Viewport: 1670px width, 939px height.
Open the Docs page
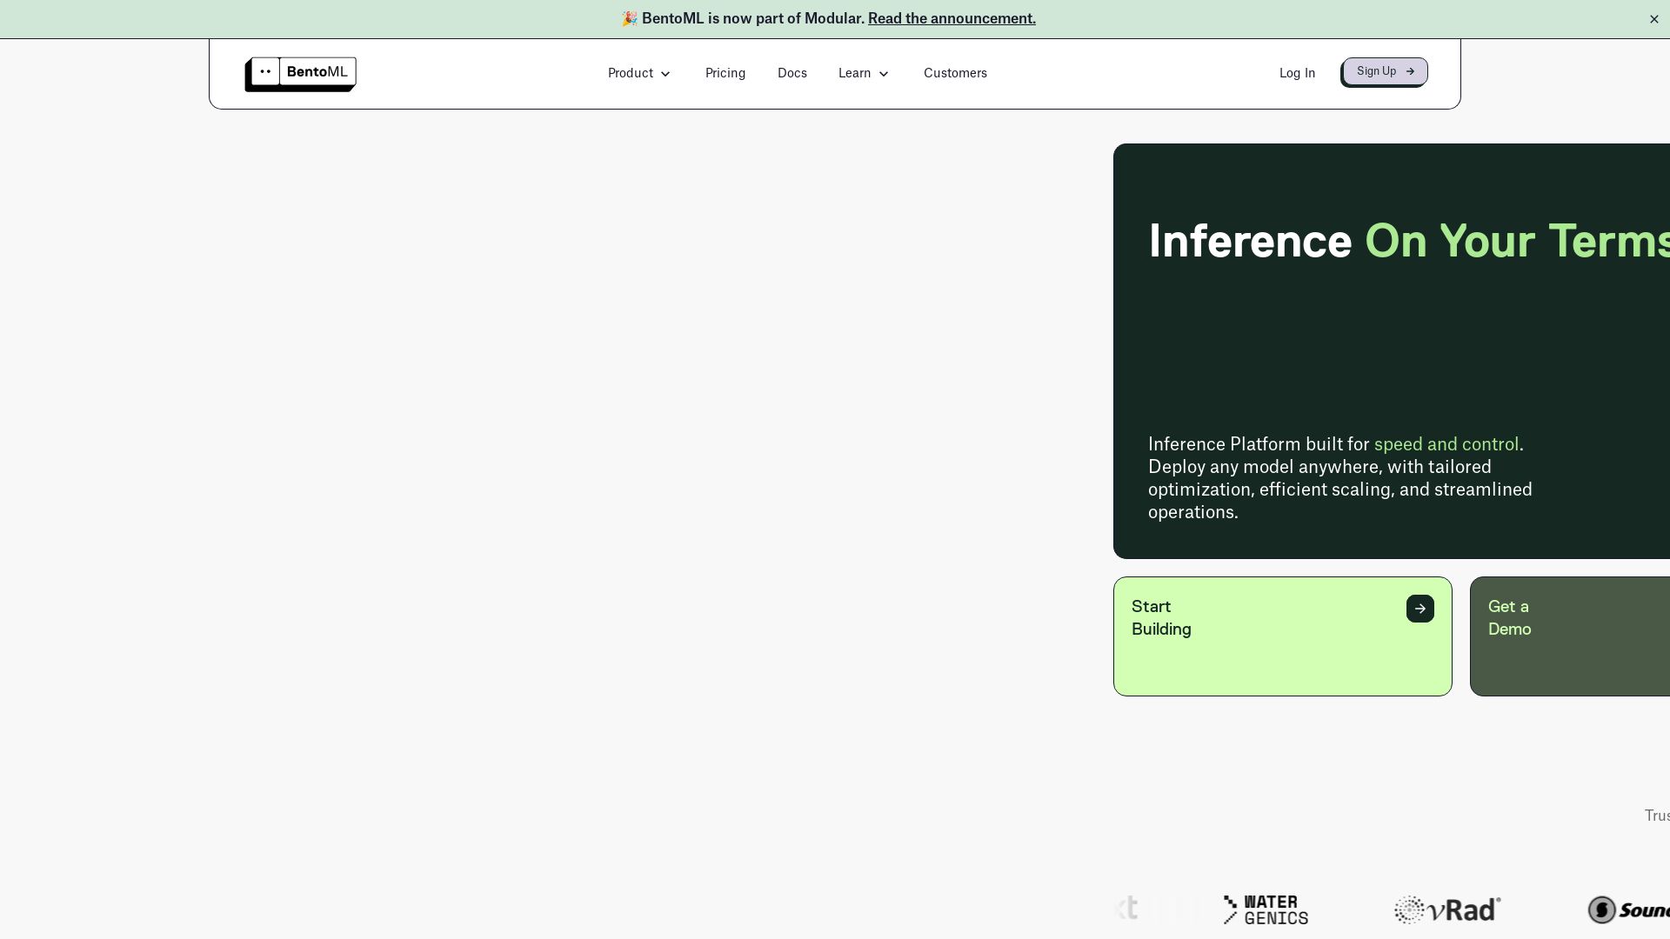point(792,73)
